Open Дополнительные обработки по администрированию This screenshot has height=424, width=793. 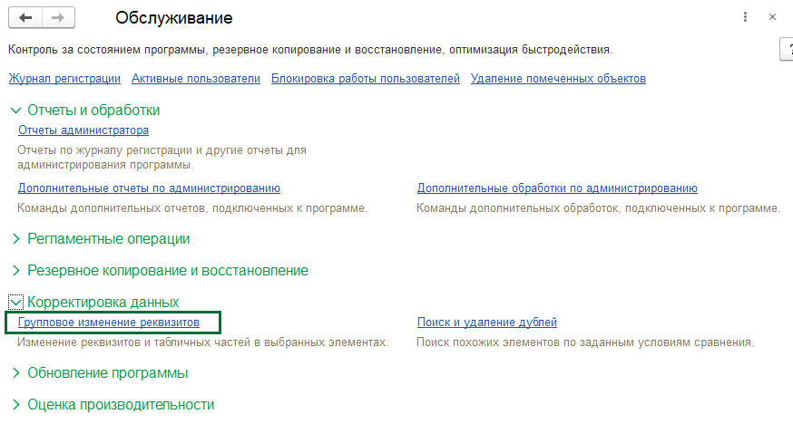(x=557, y=188)
